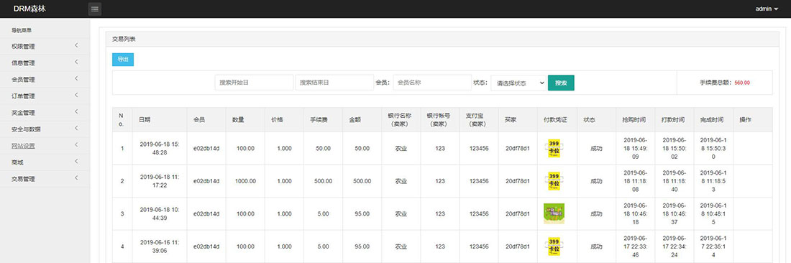Open the 请选择状态 status dropdown

(x=518, y=83)
